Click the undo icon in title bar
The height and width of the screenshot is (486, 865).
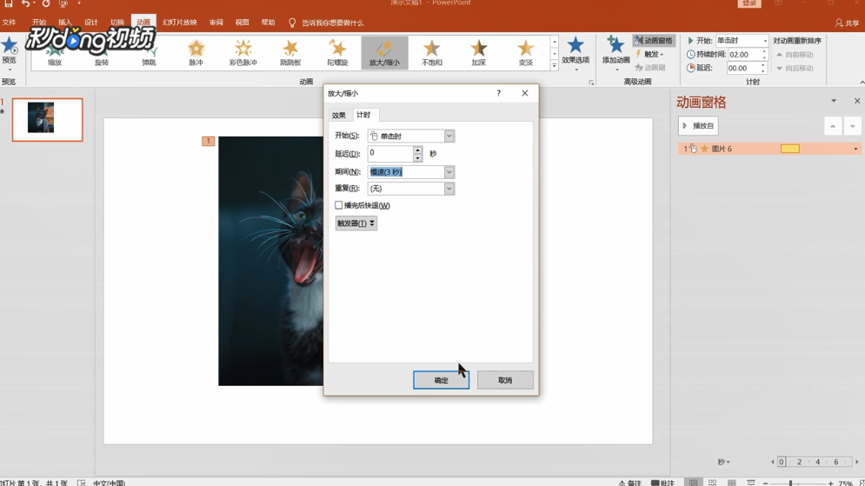pos(25,3)
